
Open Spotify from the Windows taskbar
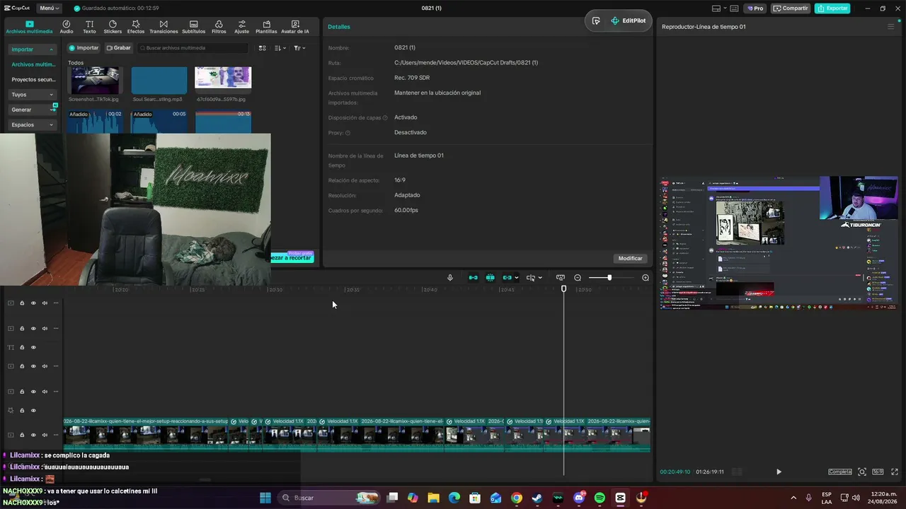coord(600,498)
